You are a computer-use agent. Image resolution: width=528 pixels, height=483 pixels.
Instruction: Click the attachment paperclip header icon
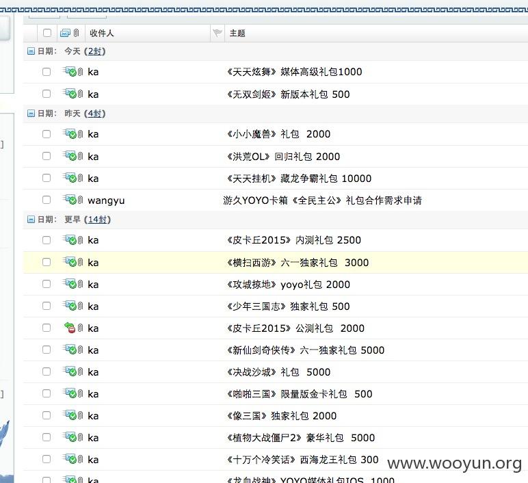coord(77,33)
